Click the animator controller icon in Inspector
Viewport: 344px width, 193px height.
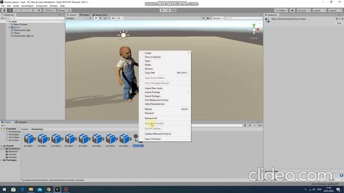(x=267, y=20)
